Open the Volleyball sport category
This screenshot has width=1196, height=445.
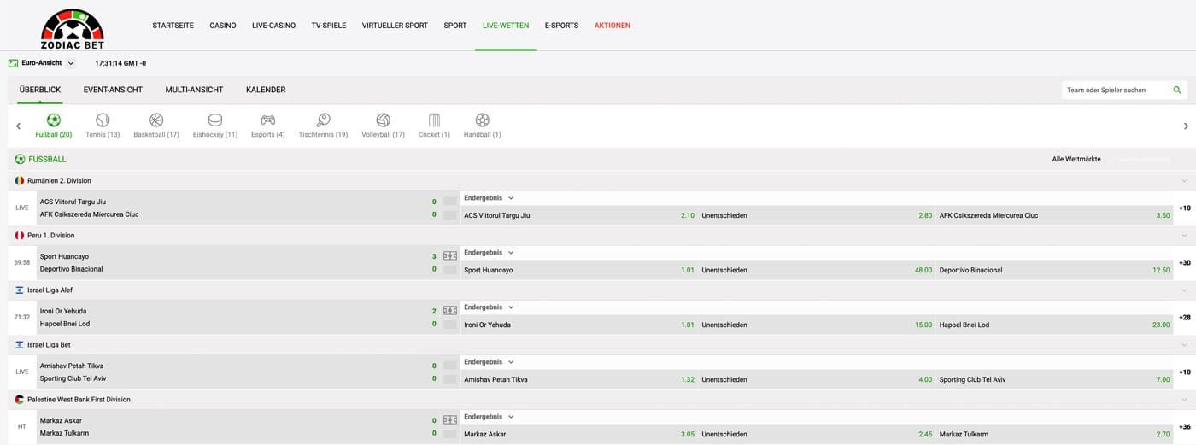click(383, 120)
